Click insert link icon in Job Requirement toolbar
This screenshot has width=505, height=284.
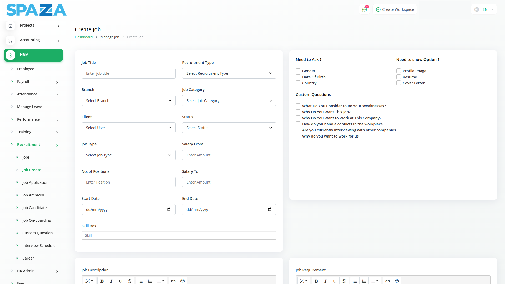point(387,281)
